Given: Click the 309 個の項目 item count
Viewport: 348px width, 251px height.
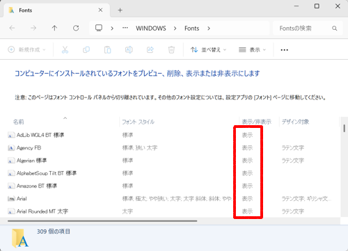Looking at the screenshot, I should (x=54, y=232).
